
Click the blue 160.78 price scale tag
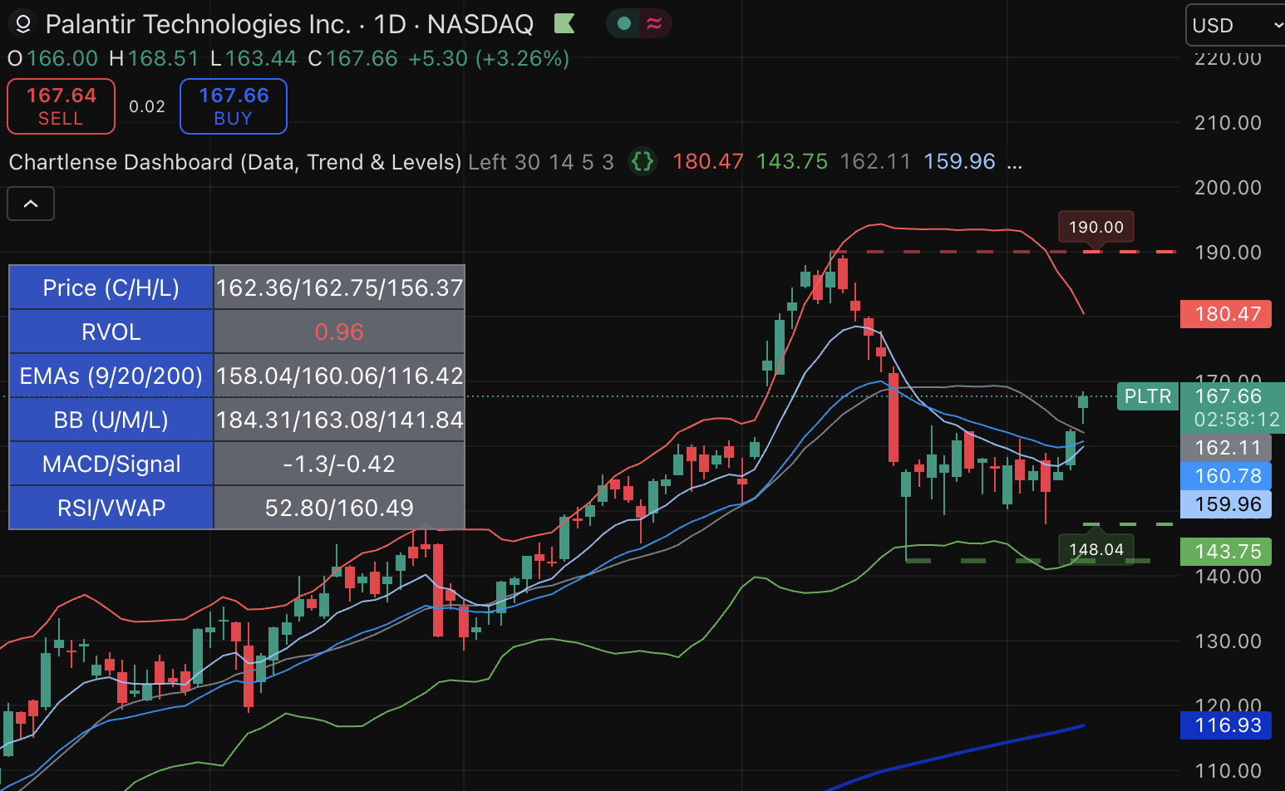point(1227,476)
